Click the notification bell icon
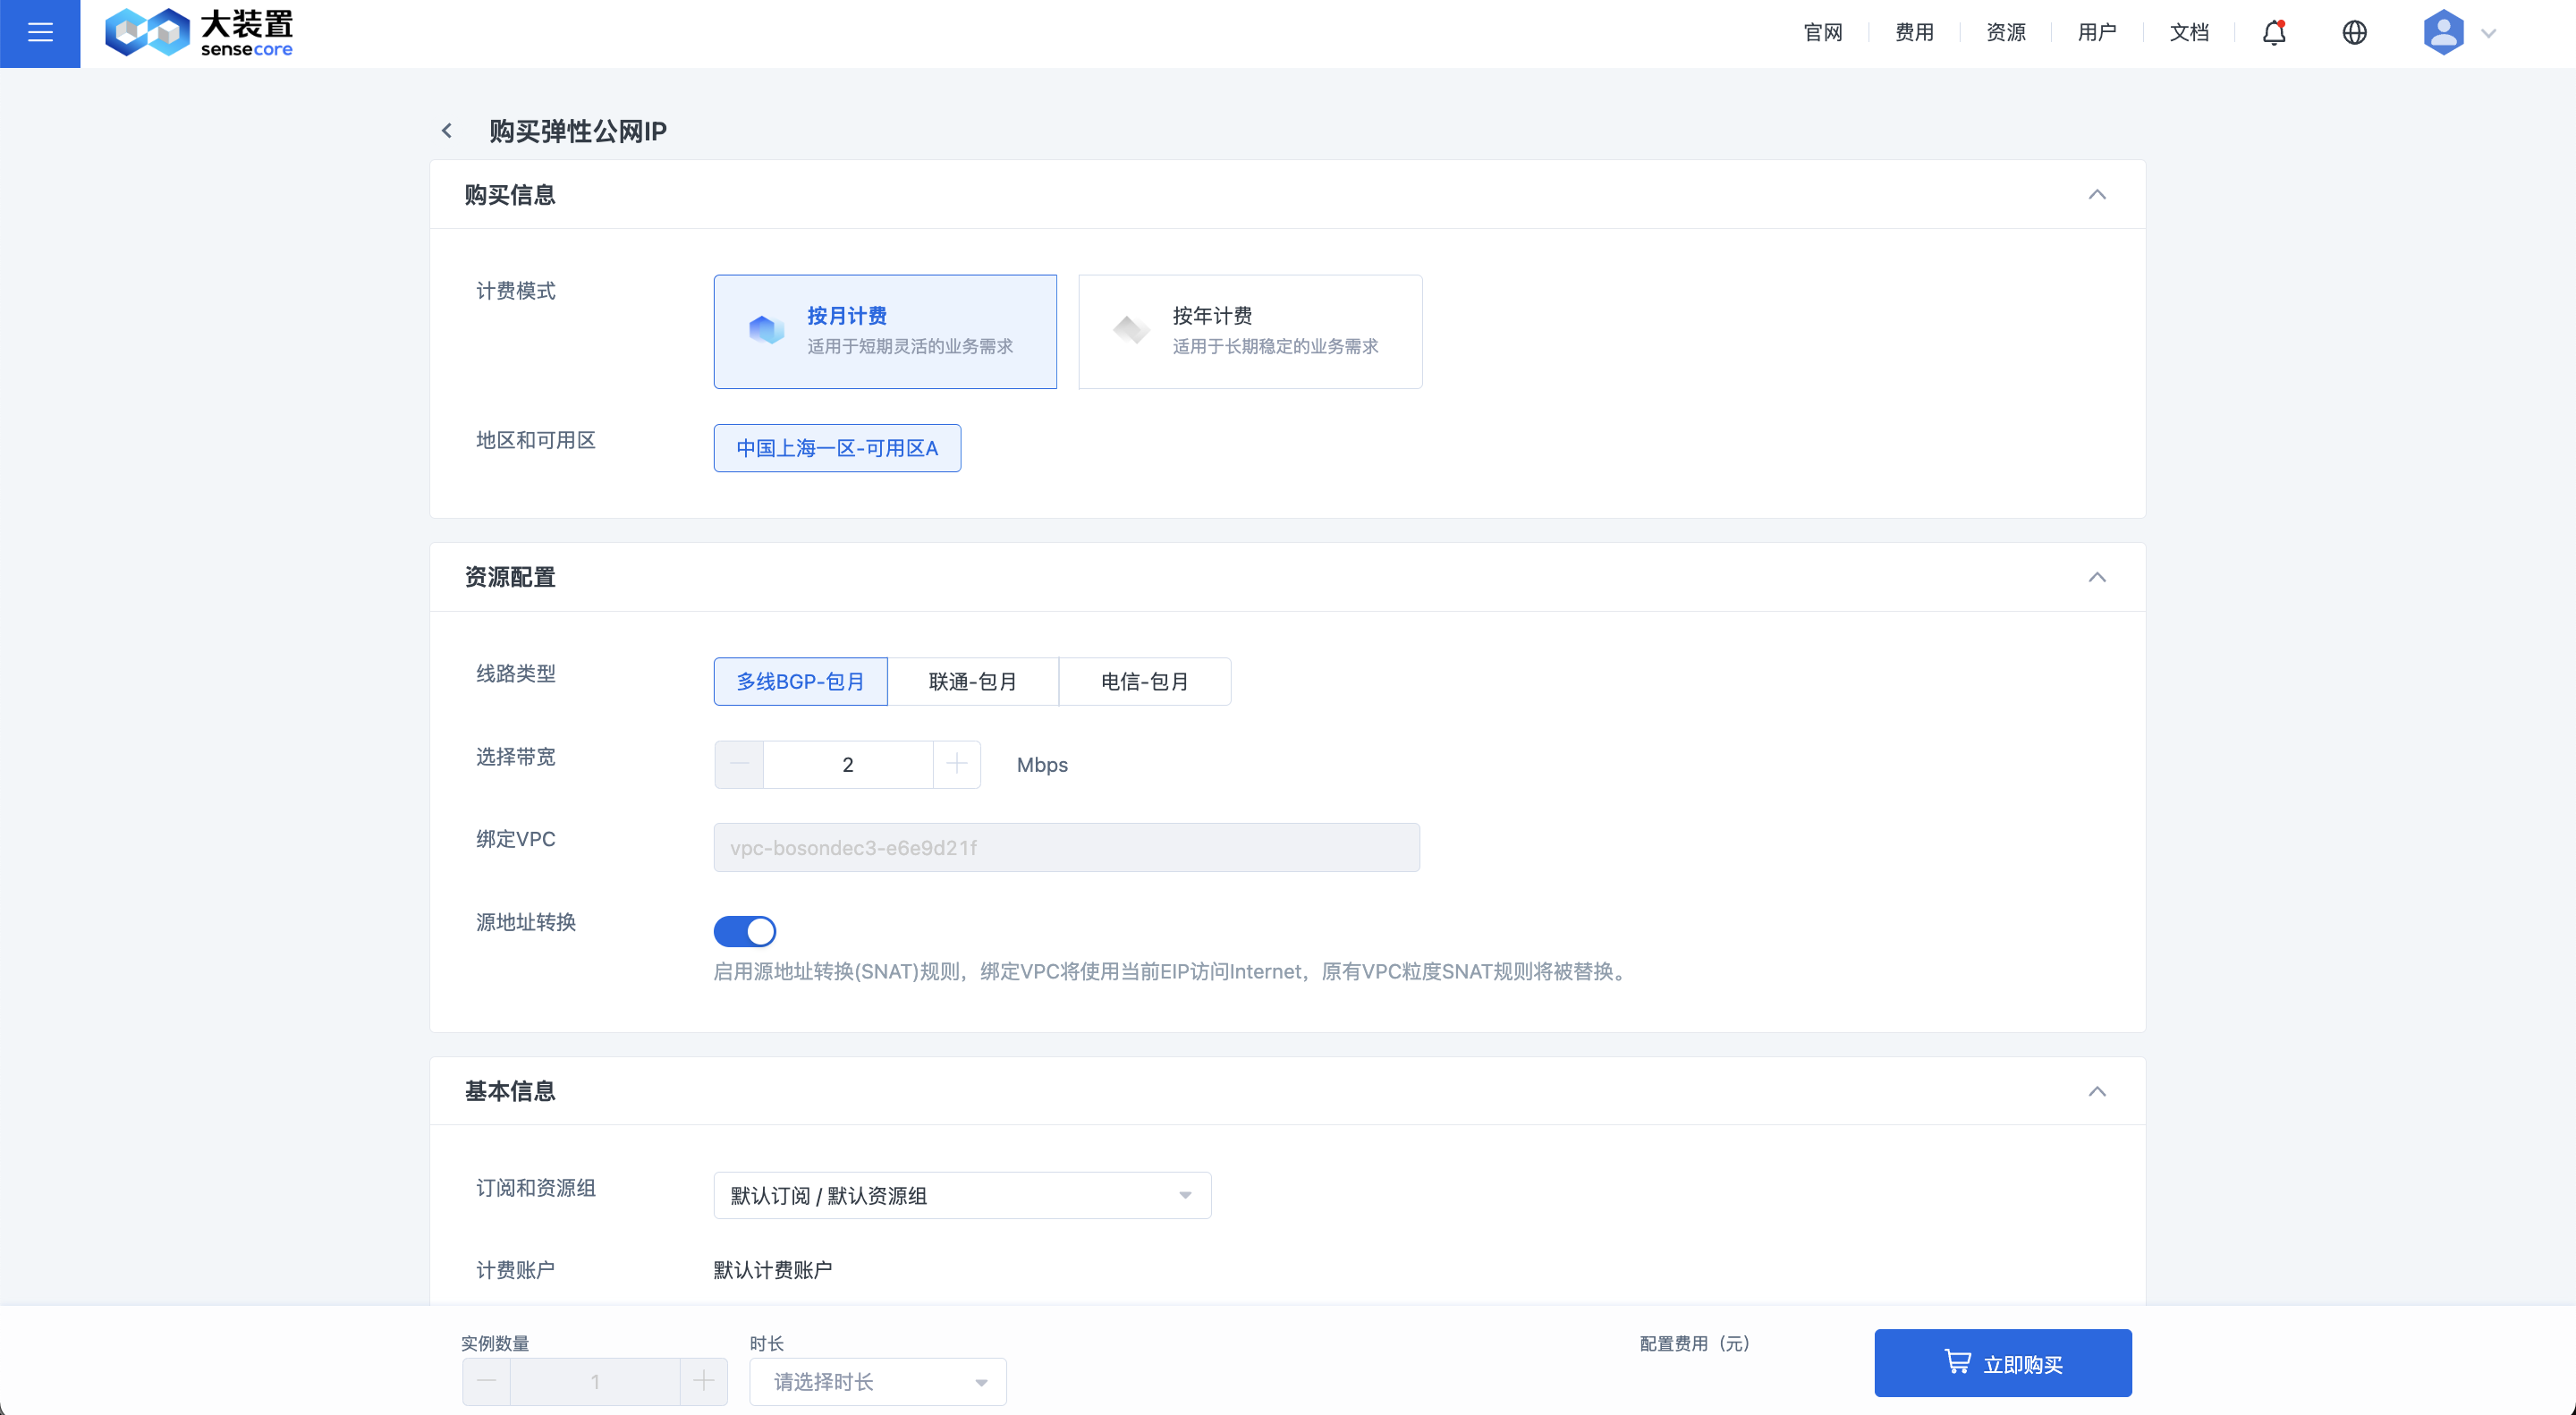This screenshot has height=1415, width=2576. 2274,33
